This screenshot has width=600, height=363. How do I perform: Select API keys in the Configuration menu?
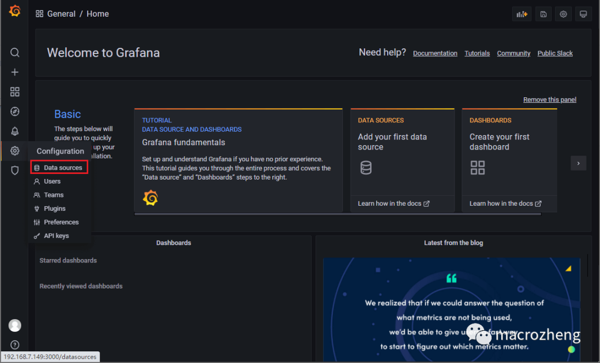[56, 236]
